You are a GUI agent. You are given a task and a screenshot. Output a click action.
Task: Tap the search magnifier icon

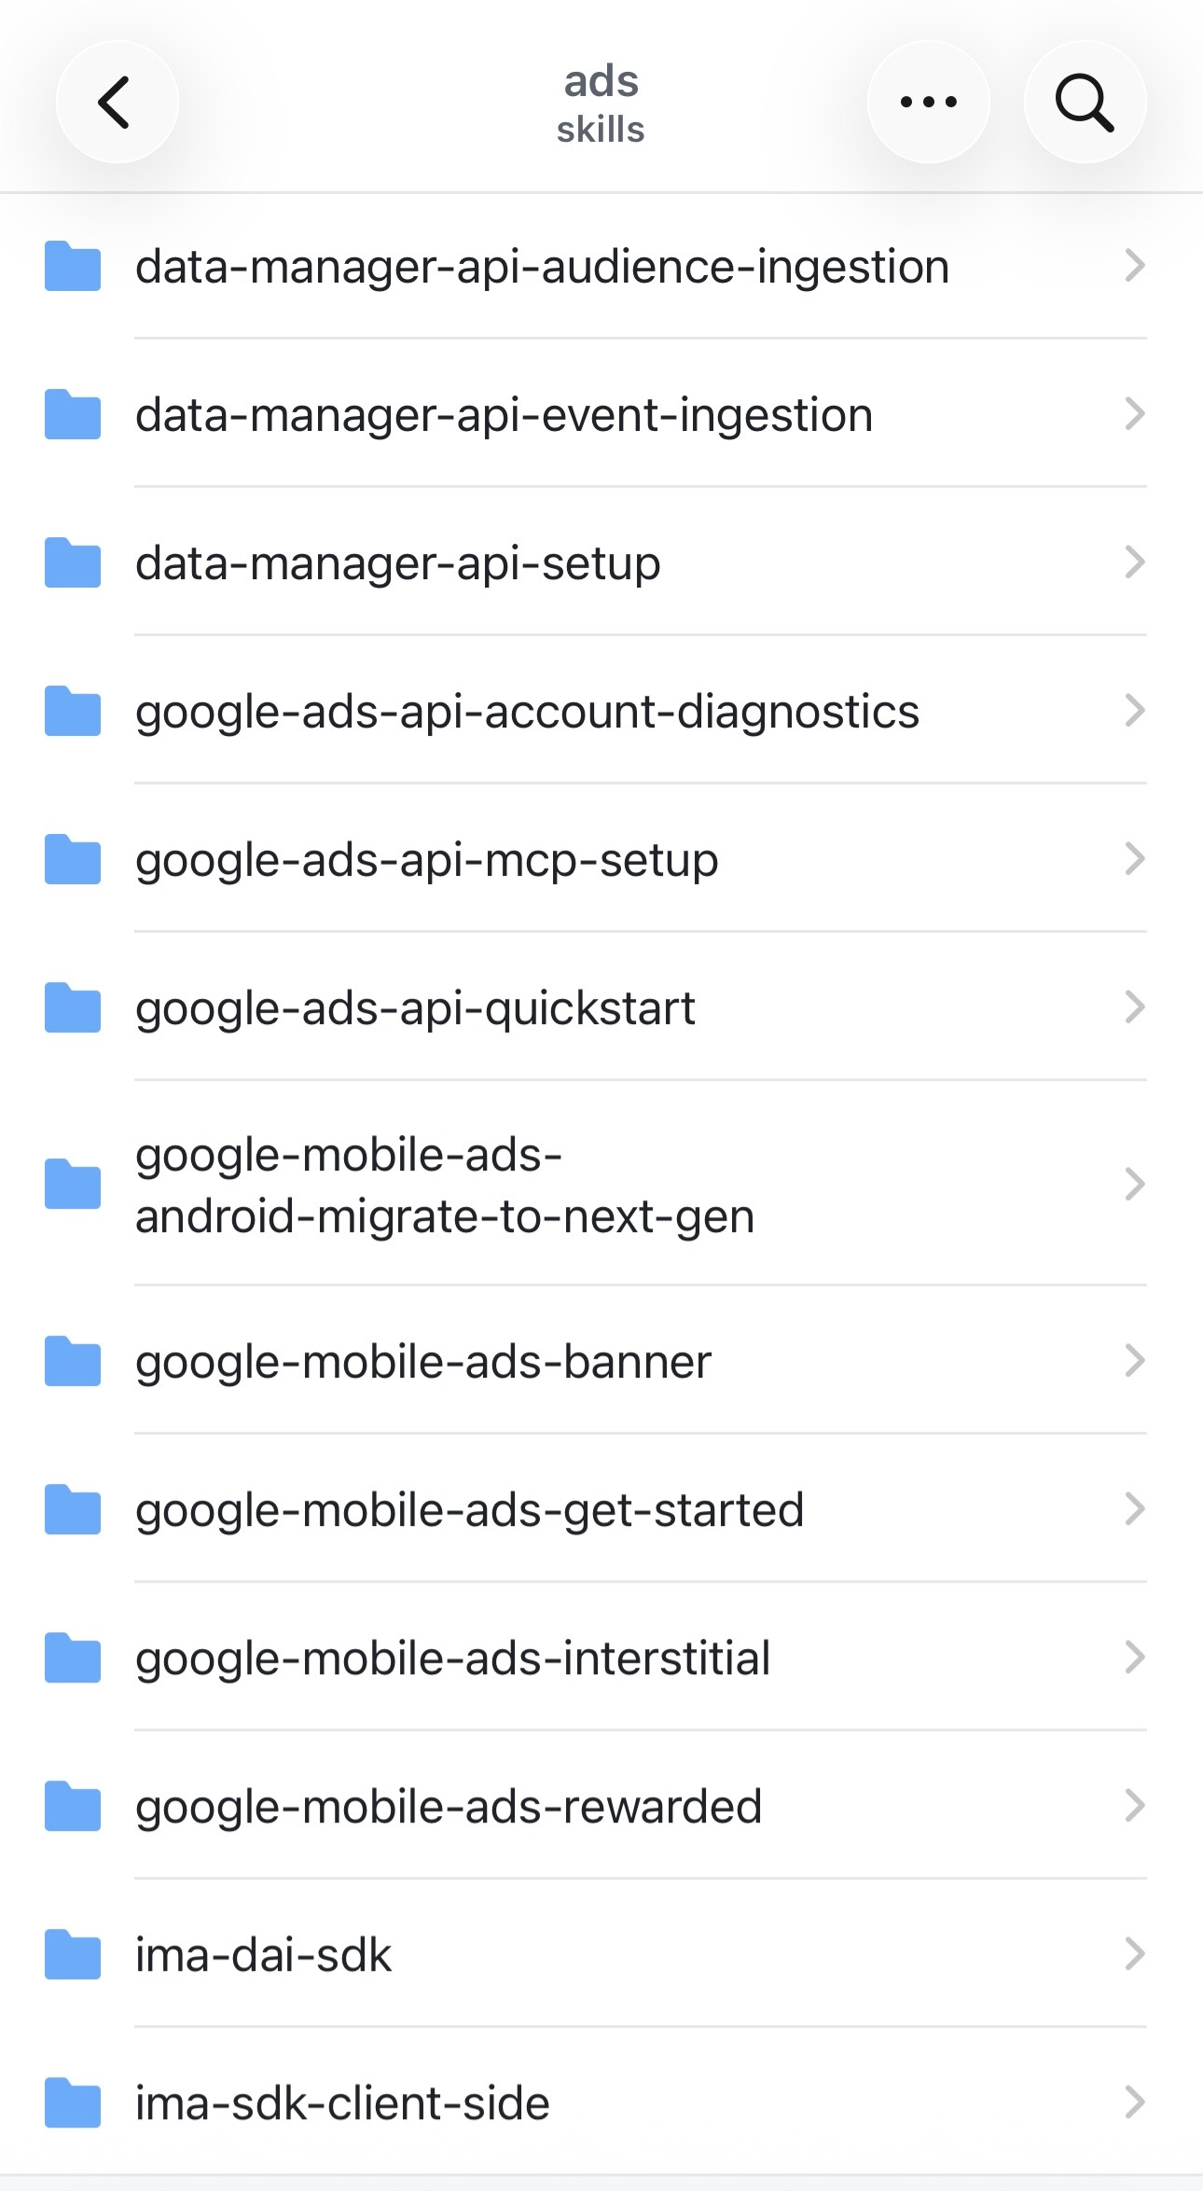[1085, 102]
